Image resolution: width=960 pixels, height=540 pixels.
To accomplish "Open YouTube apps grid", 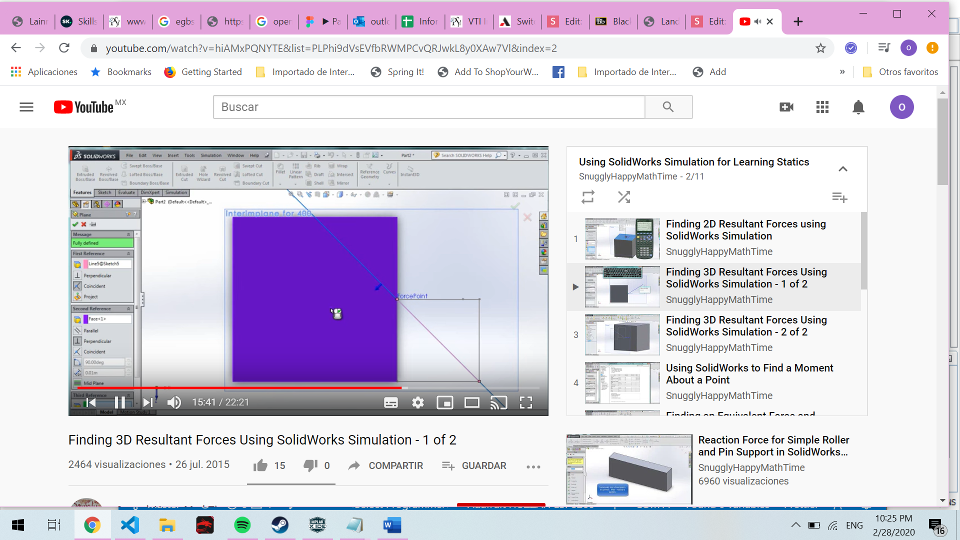I will pyautogui.click(x=822, y=107).
